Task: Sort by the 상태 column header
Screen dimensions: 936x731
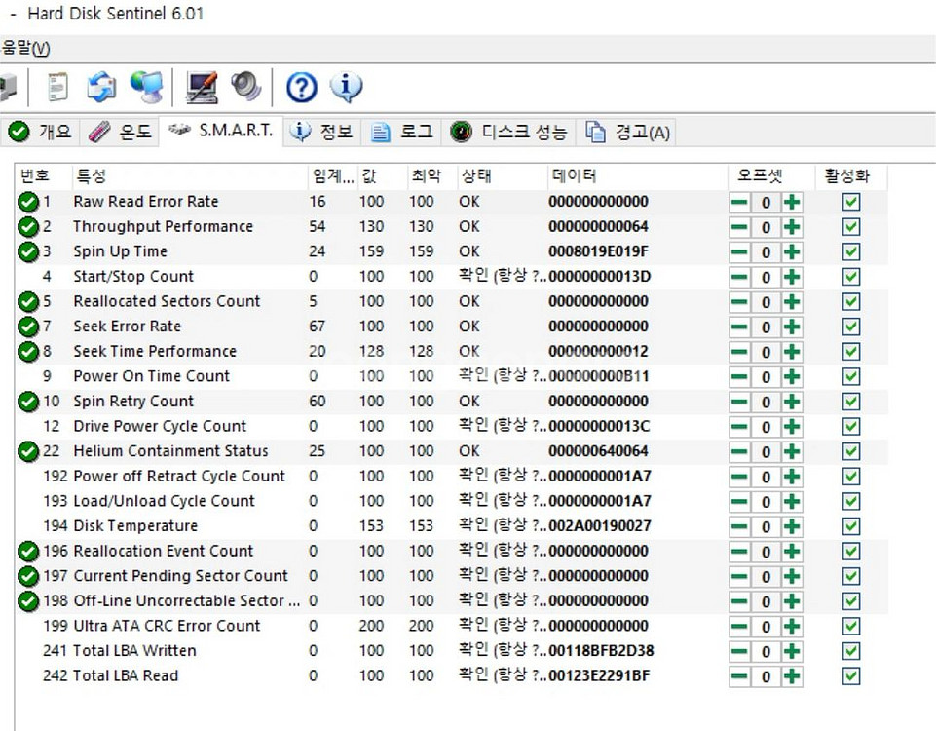Action: point(502,176)
